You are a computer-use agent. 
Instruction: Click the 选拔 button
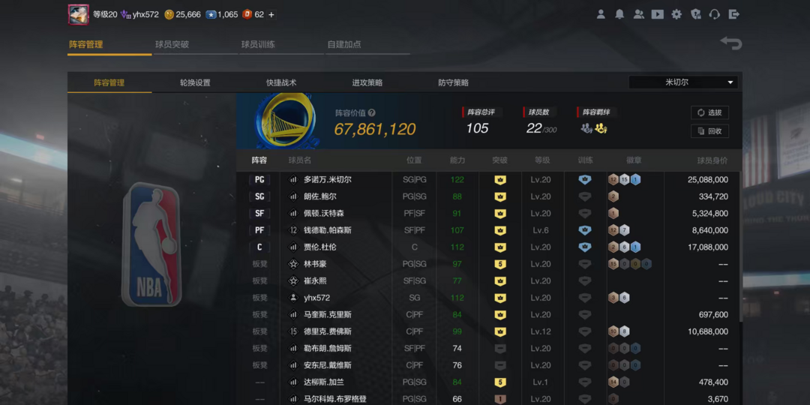[709, 112]
